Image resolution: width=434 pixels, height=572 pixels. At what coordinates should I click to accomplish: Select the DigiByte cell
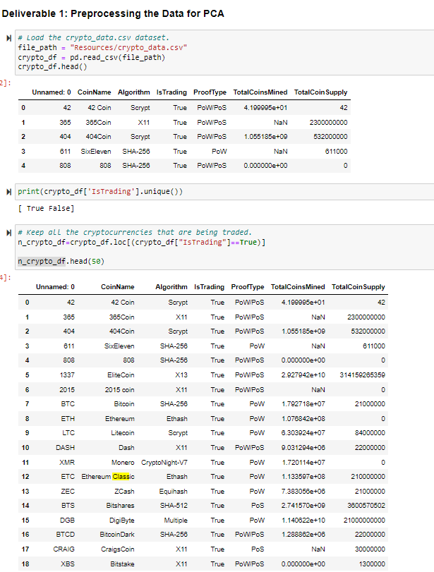[x=122, y=521]
